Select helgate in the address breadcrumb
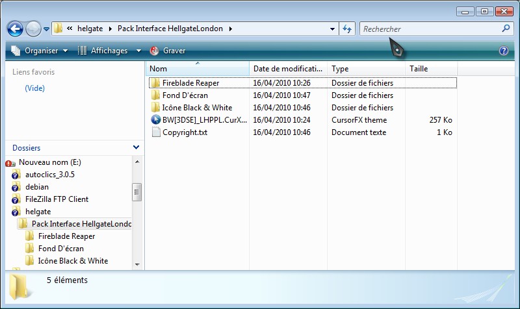This screenshot has height=309, width=520. click(x=90, y=29)
